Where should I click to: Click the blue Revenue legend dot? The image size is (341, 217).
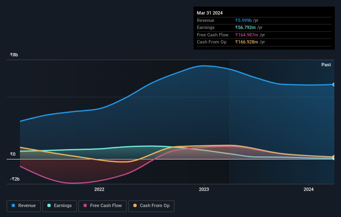click(13, 205)
